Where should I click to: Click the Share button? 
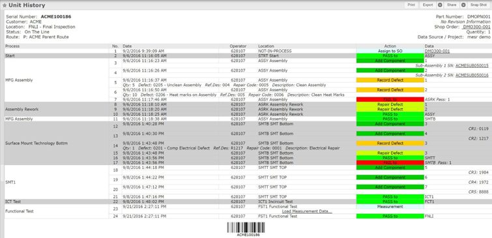(452, 5)
